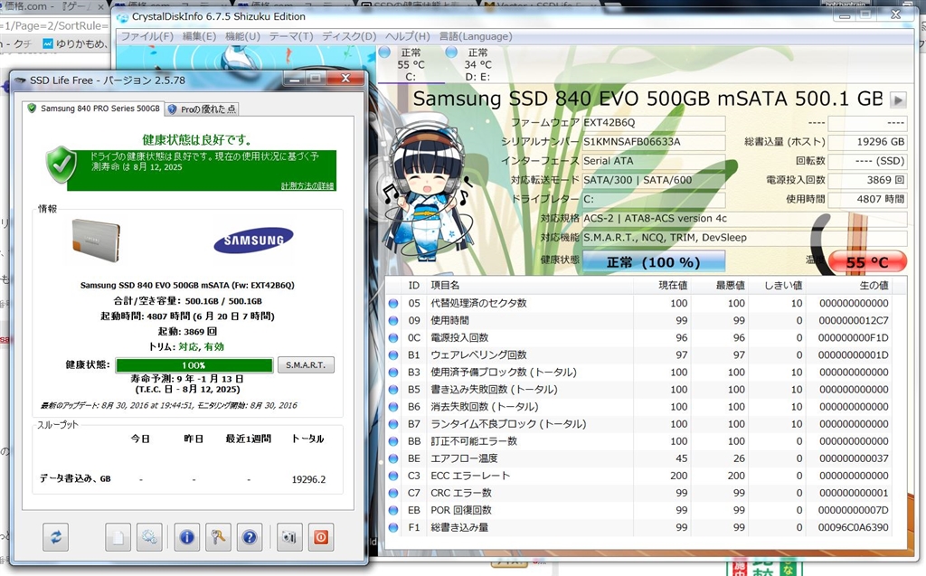Screen dimensions: 926x576
Task: Open the ゆりかもめ bookmark in the browser behind
Action: (75, 43)
